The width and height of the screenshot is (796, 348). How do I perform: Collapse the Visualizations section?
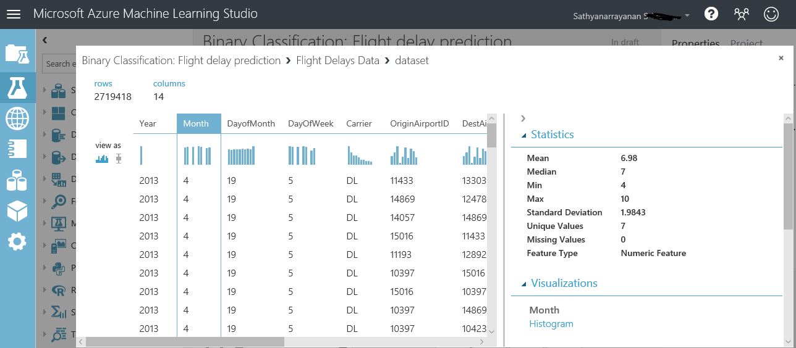tap(524, 284)
